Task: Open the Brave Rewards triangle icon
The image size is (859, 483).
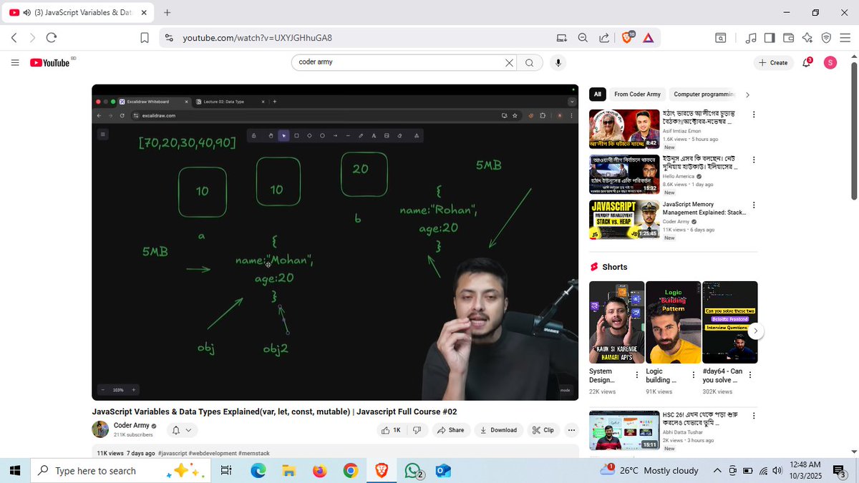Action: (648, 38)
